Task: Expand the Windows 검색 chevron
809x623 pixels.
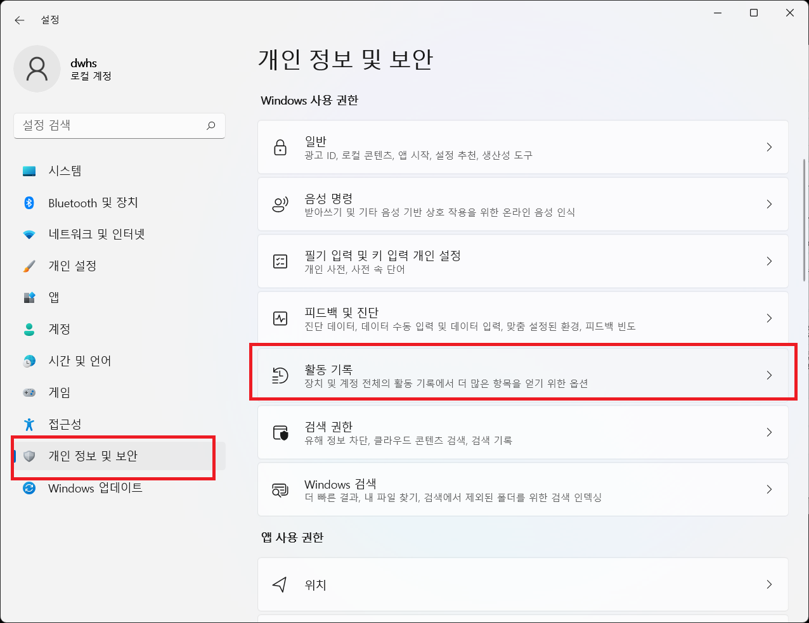Action: coord(769,489)
